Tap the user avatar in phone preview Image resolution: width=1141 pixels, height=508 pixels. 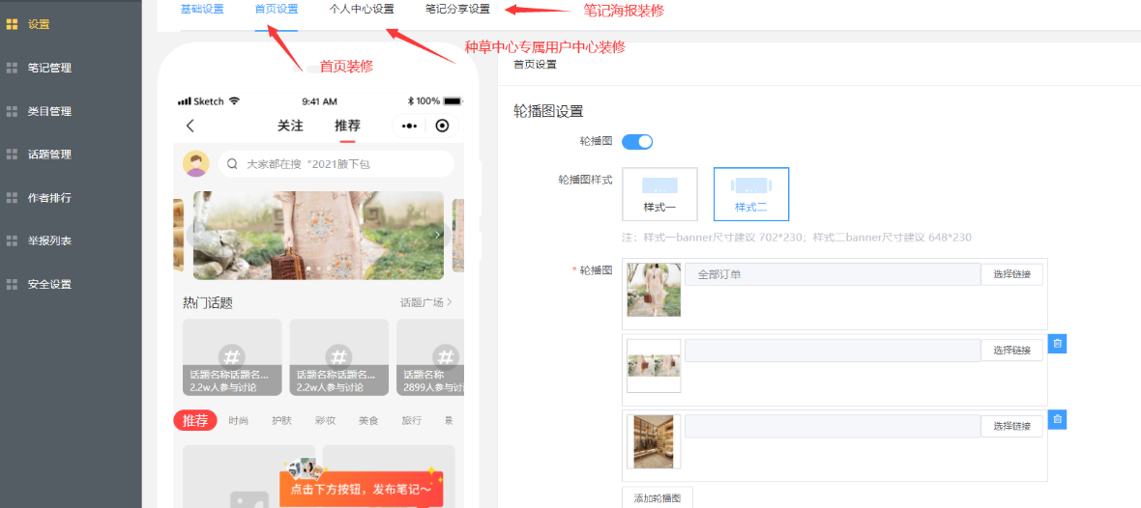point(195,164)
